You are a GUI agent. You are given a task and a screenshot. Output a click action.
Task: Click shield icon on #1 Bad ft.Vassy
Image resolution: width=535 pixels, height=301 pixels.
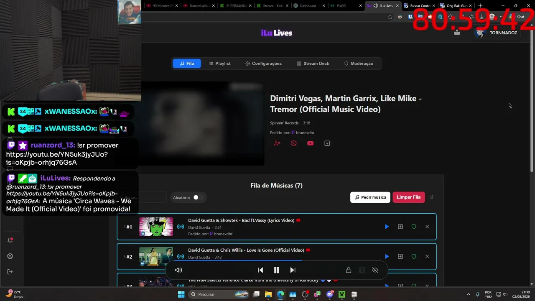pyautogui.click(x=414, y=227)
